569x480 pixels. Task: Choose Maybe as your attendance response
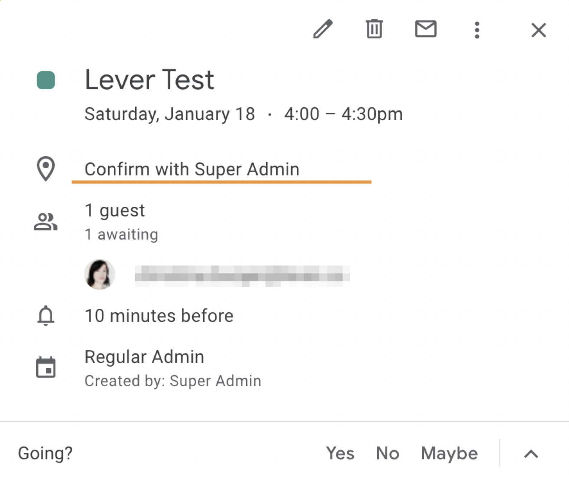(x=449, y=453)
